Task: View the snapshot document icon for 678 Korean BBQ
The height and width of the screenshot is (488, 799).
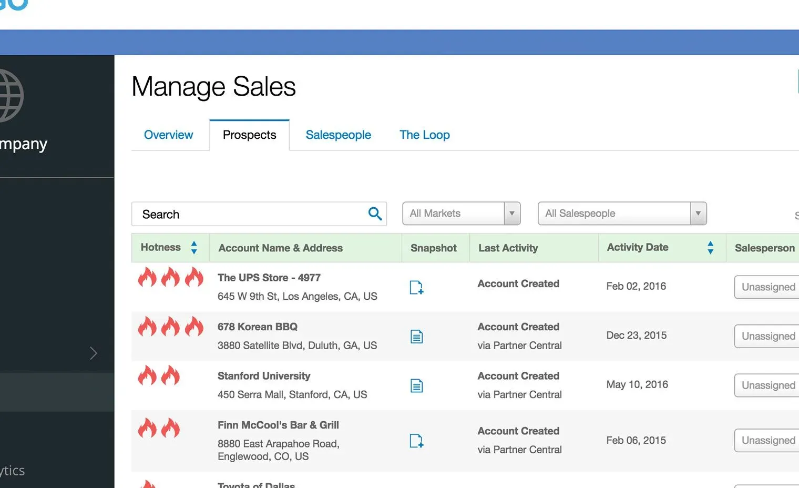Action: (x=416, y=337)
